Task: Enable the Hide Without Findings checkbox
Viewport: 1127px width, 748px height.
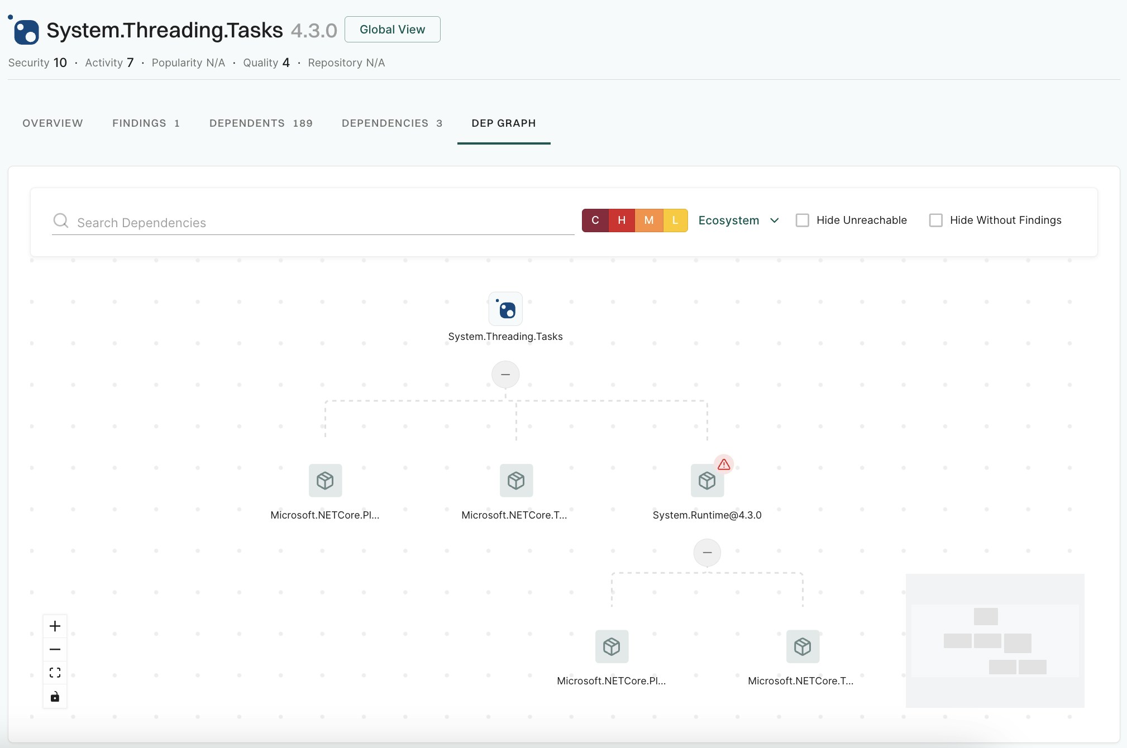Action: tap(936, 220)
